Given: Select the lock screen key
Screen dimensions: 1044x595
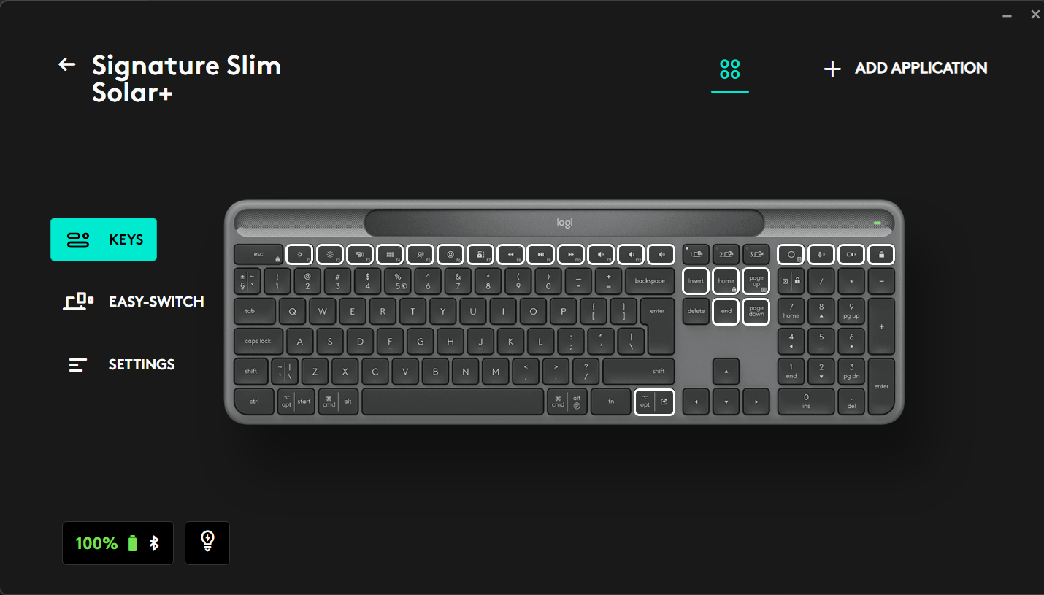Looking at the screenshot, I should point(881,254).
